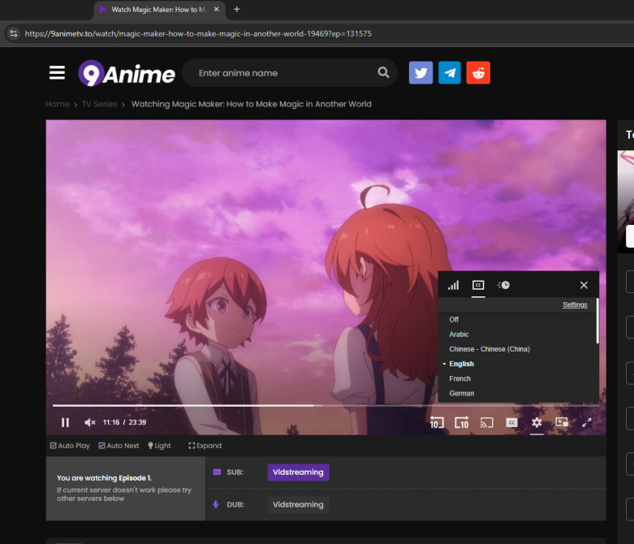
Task: Click the 9Anime logo
Action: [x=127, y=73]
